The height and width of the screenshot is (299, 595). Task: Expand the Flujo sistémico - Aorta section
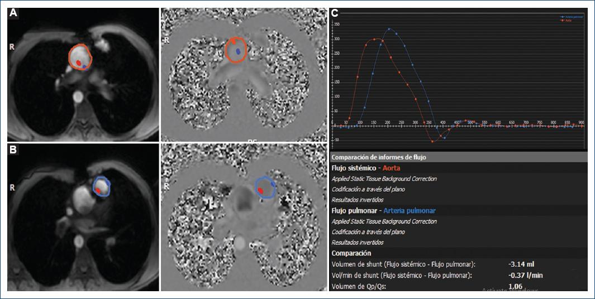(366, 168)
